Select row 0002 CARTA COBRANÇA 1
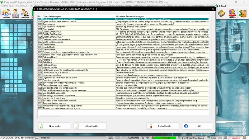 123,32
